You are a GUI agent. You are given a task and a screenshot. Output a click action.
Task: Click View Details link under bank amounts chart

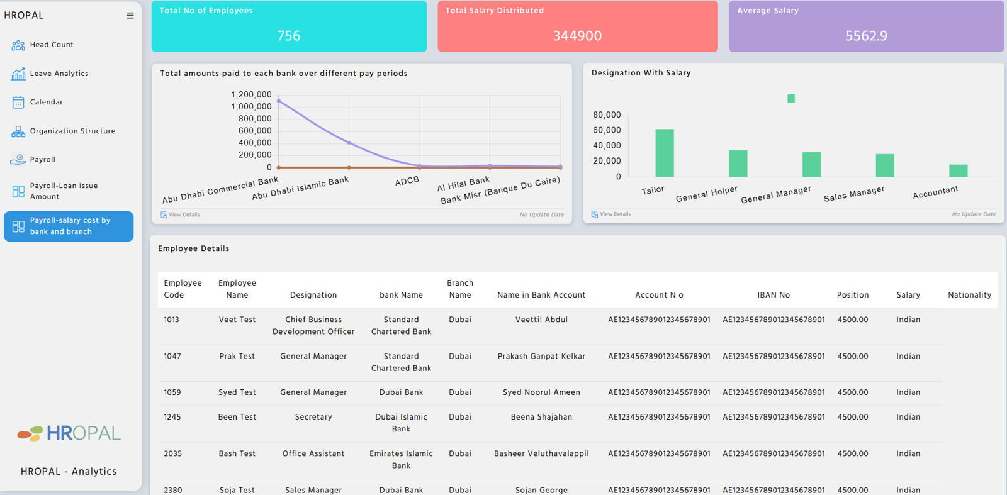pos(184,215)
